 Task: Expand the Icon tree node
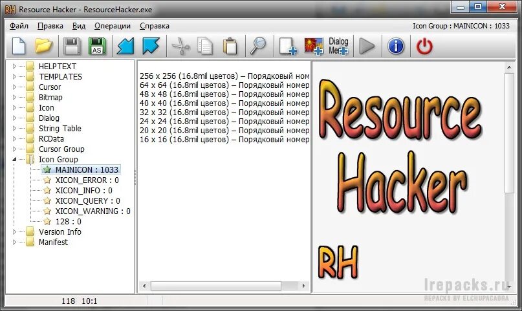(x=14, y=107)
